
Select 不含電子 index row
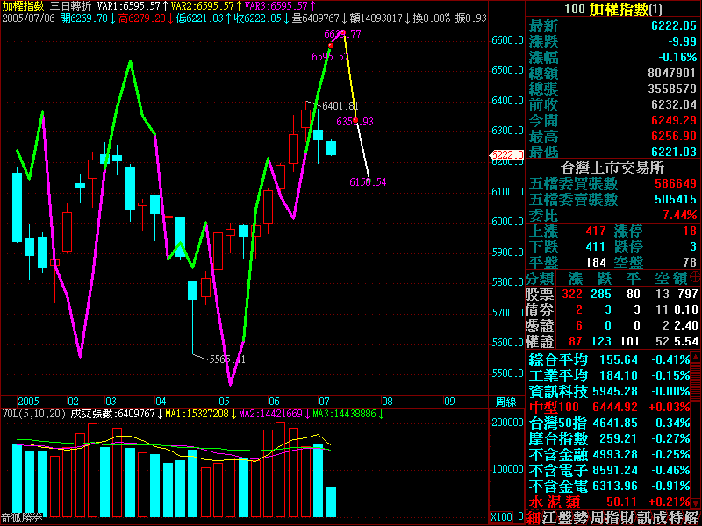(x=608, y=470)
